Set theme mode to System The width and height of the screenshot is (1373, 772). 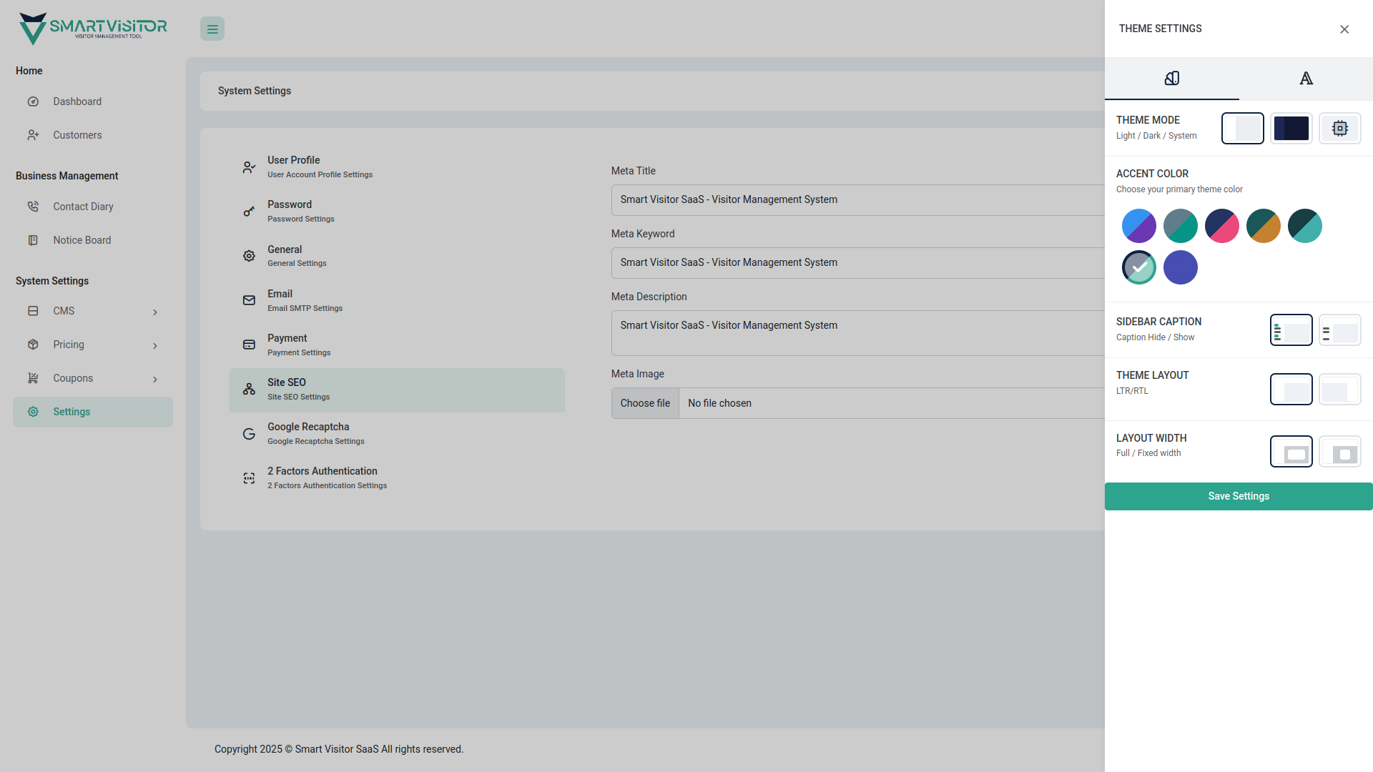[x=1340, y=129]
